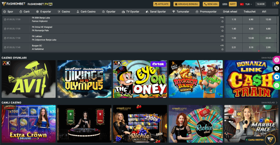This screenshot has height=145, width=280.
Task: Favorite the FK BSK Banja Luka match star
Action: (222, 21)
